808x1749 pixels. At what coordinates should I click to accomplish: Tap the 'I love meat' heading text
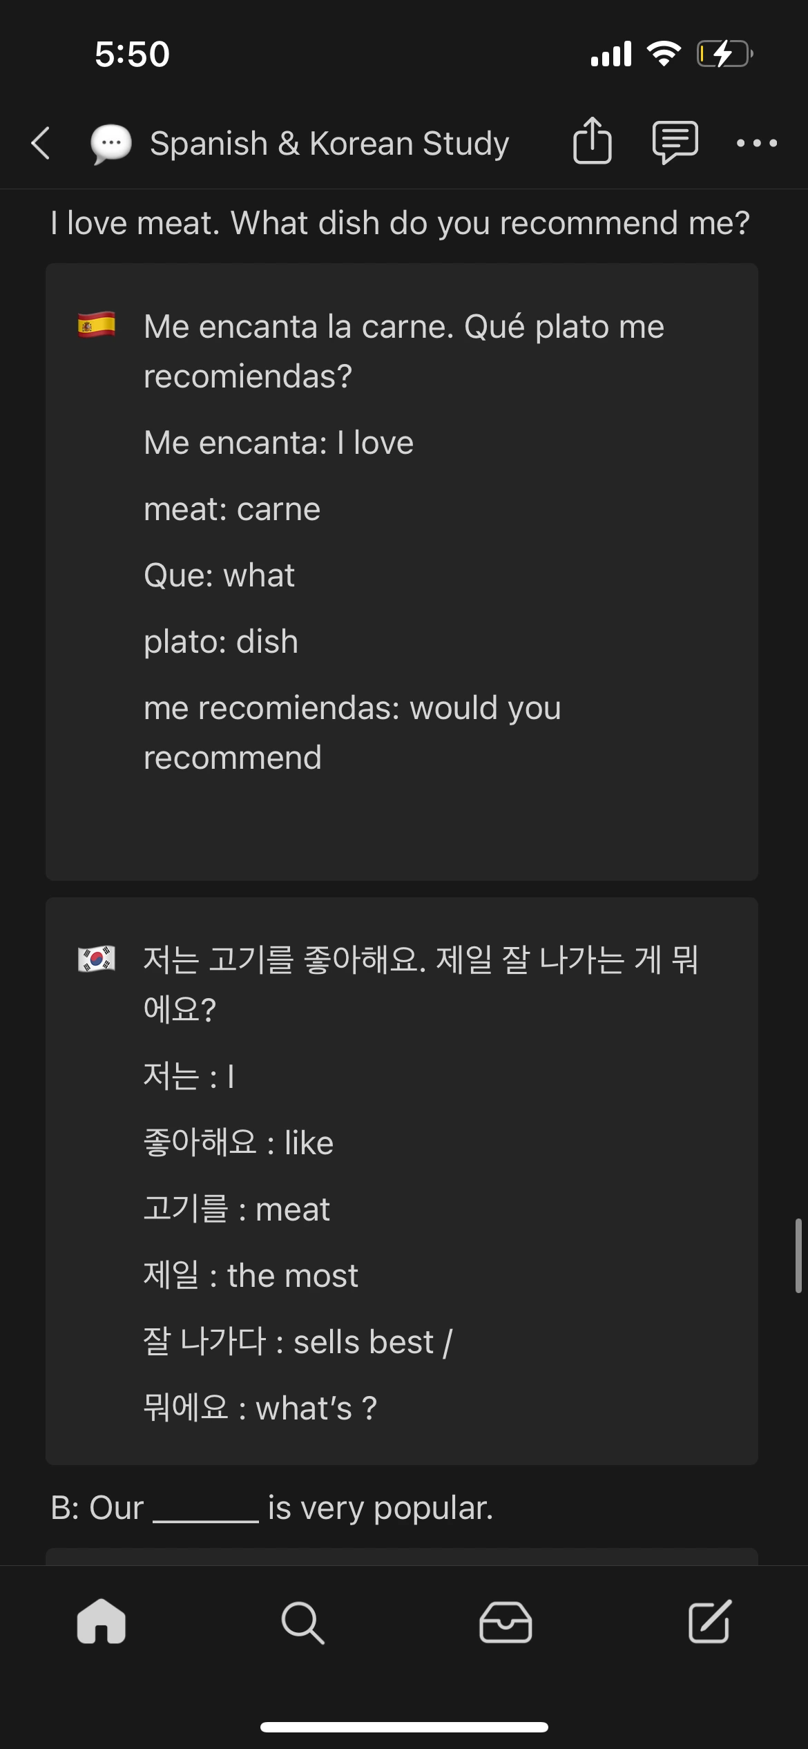tap(400, 223)
